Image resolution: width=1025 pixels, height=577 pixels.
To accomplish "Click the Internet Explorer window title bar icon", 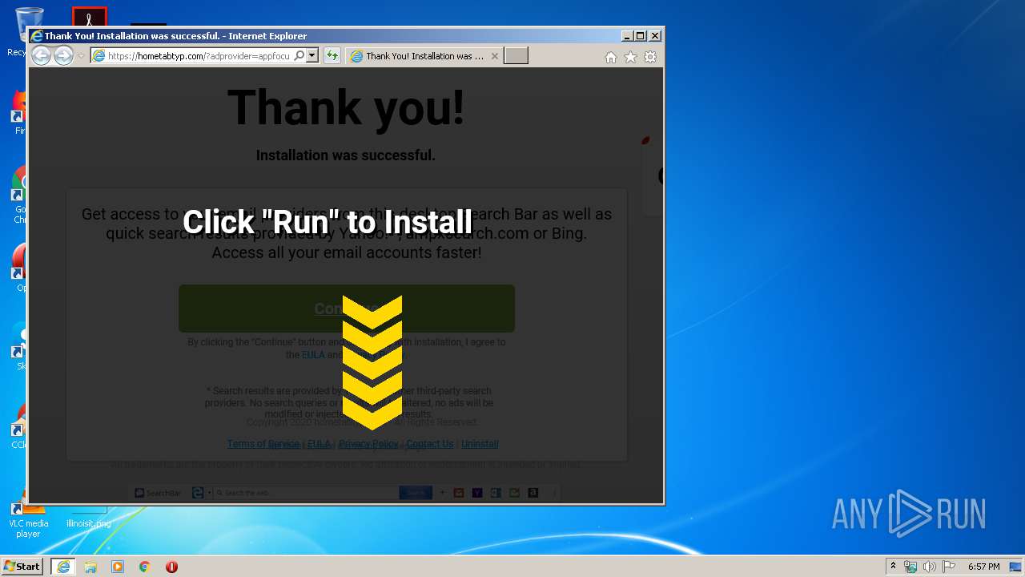I will pos(36,36).
